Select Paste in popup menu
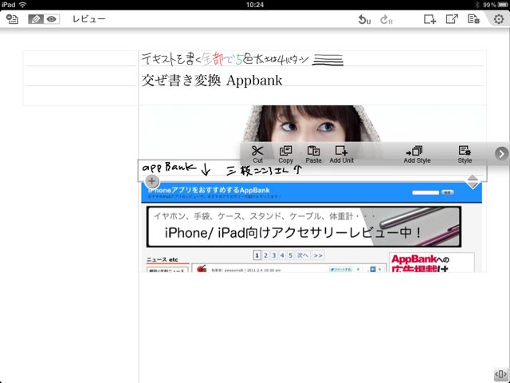The height and width of the screenshot is (383, 510). 313,154
